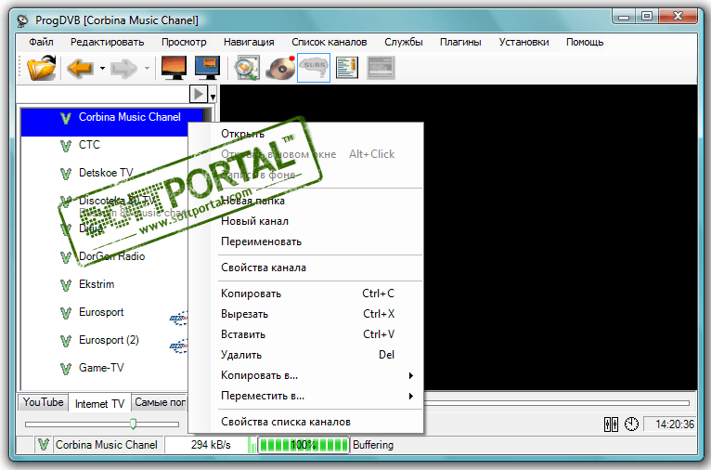
Task: Switch to the Internet TV tab
Action: click(99, 403)
